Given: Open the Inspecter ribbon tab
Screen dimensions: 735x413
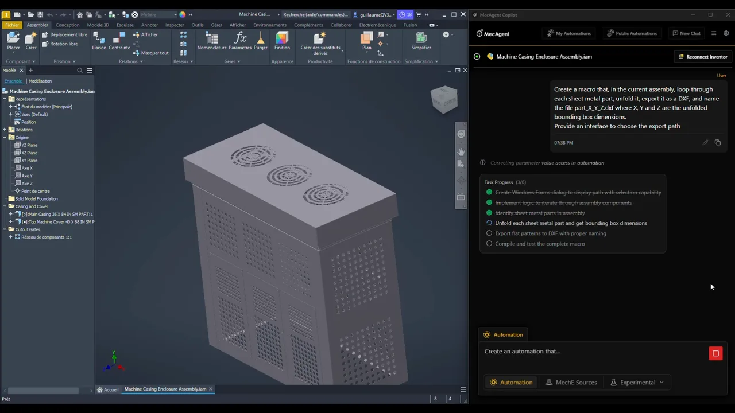Looking at the screenshot, I should (175, 25).
